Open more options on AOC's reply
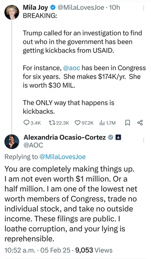 [x=144, y=140]
